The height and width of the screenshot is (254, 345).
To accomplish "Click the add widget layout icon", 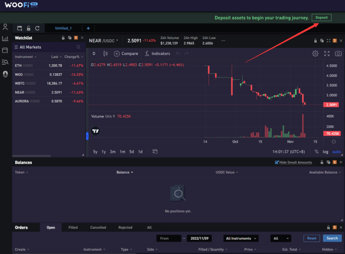I will pos(20,28).
